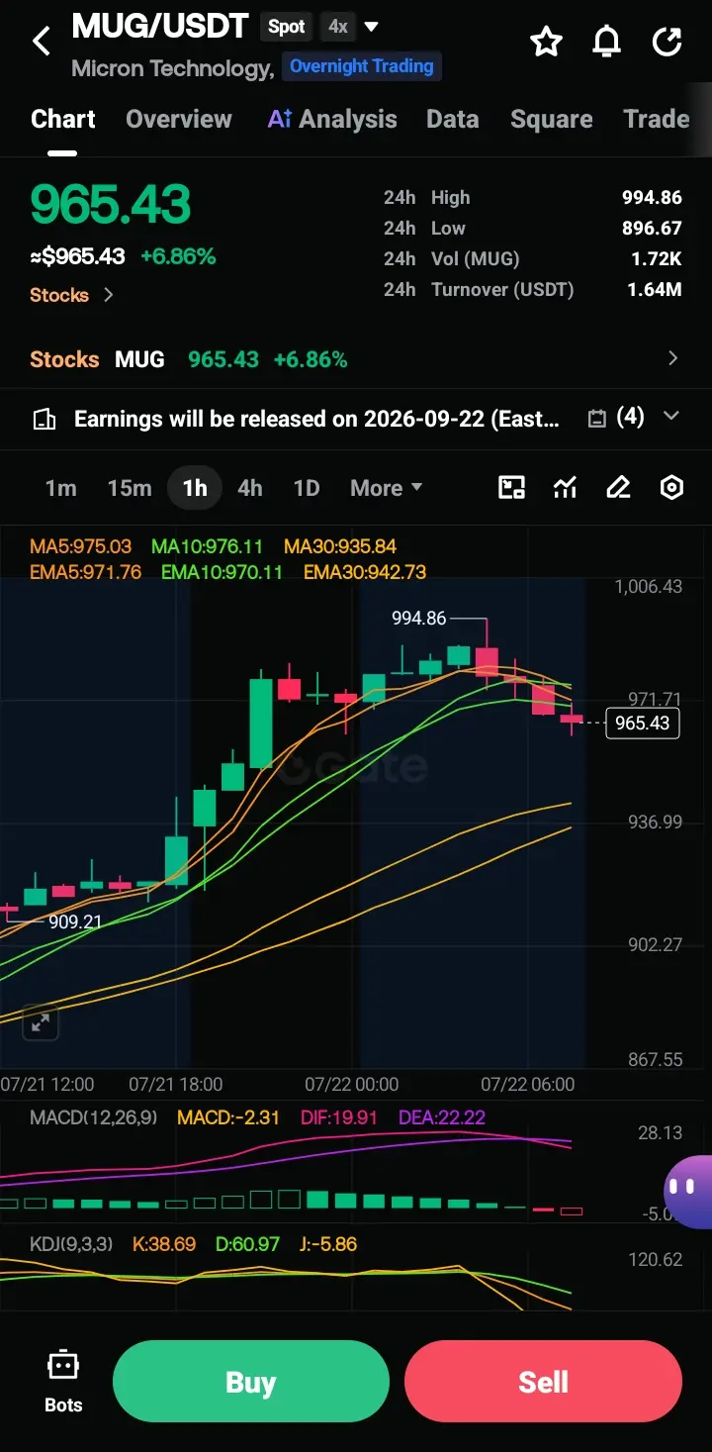Tap the MA30:935.84 indicator label
The height and width of the screenshot is (1452, 712).
coord(339,546)
